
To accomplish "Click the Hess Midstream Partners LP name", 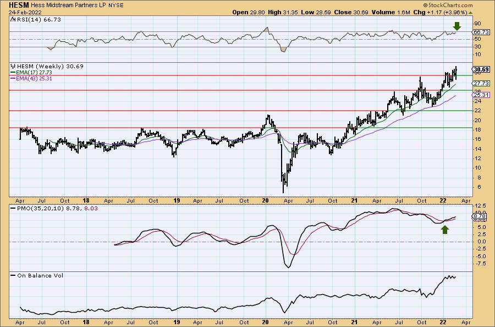I will pos(69,6).
